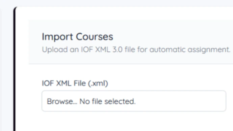Click the grey card header background above the heading
The height and width of the screenshot is (131, 233).
(x=131, y=25)
